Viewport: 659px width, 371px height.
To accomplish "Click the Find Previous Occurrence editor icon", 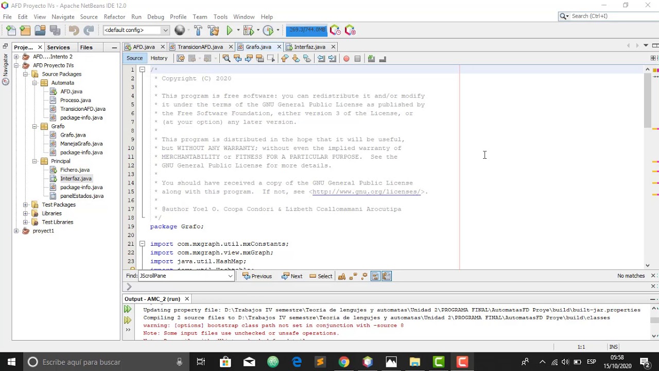I will click(x=237, y=59).
